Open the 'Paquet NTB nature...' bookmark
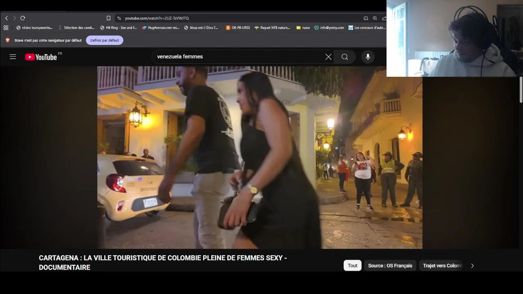This screenshot has width=523, height=294. [x=272, y=28]
